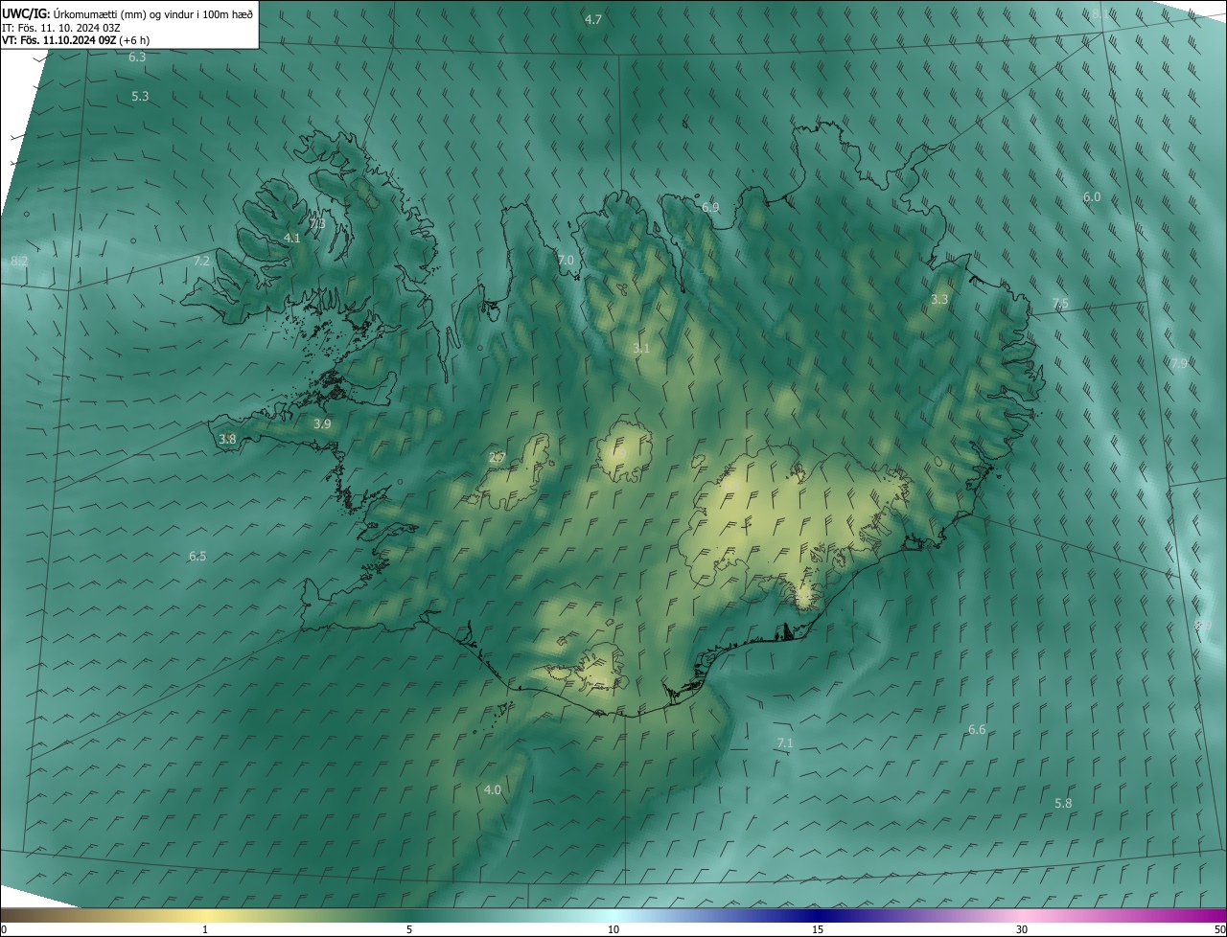The image size is (1227, 937).
Task: Click the 4.0 value label on the map
Action: pyautogui.click(x=492, y=790)
